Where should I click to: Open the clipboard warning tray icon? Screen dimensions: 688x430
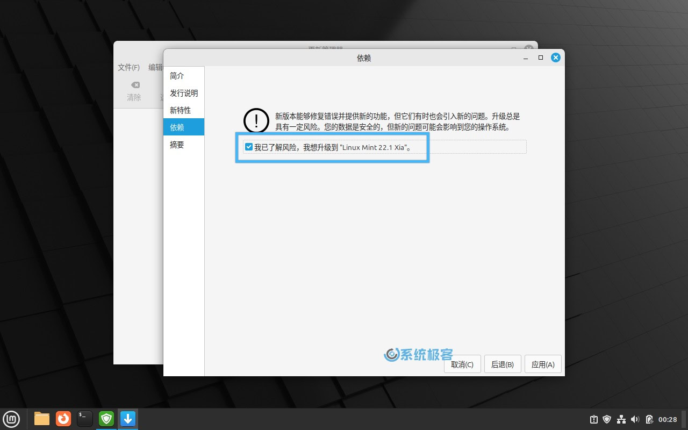point(594,419)
